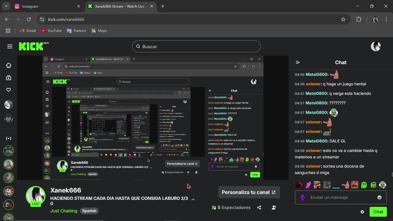
Task: View site information icon in address bar
Action: (x=42, y=19)
